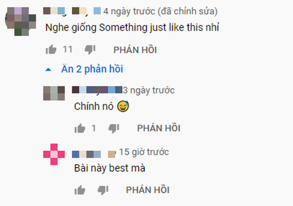Click the '15 giờ trước' timestamp

pyautogui.click(x=144, y=152)
